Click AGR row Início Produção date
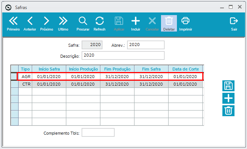 (83, 77)
